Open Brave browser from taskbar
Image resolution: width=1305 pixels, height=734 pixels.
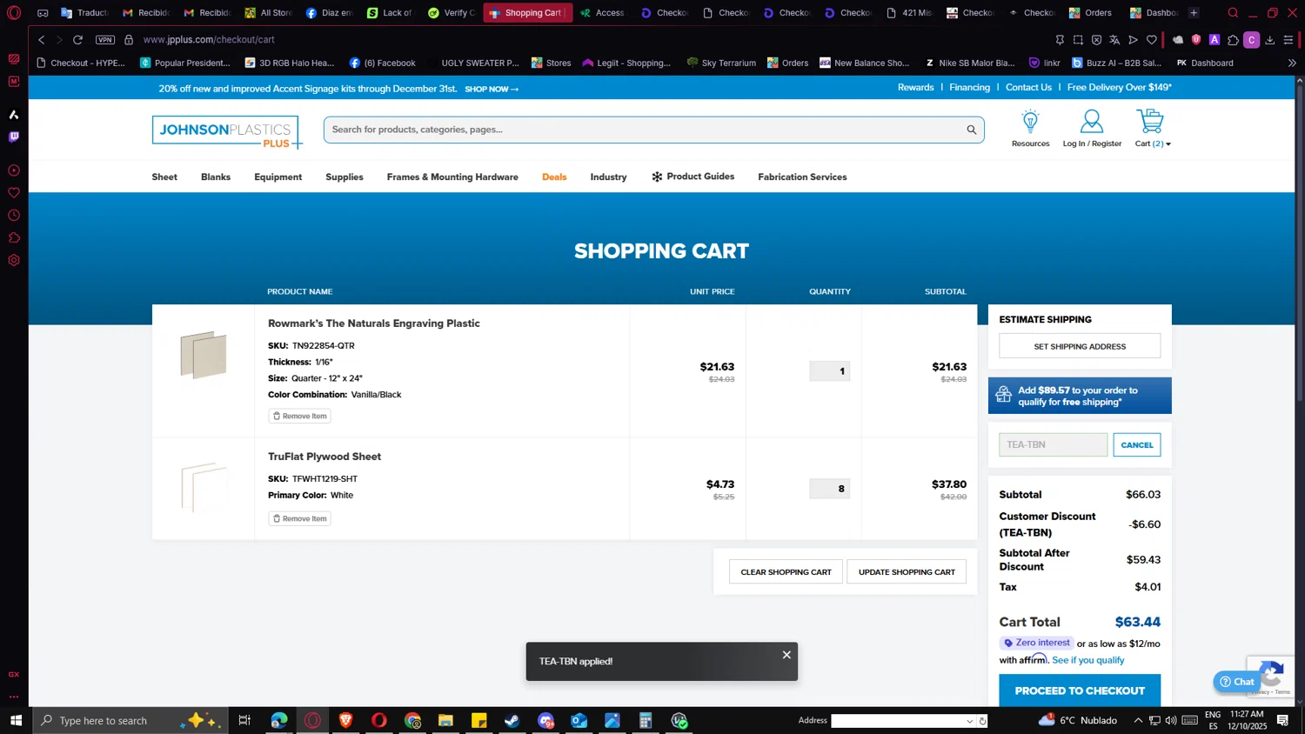coord(345,720)
